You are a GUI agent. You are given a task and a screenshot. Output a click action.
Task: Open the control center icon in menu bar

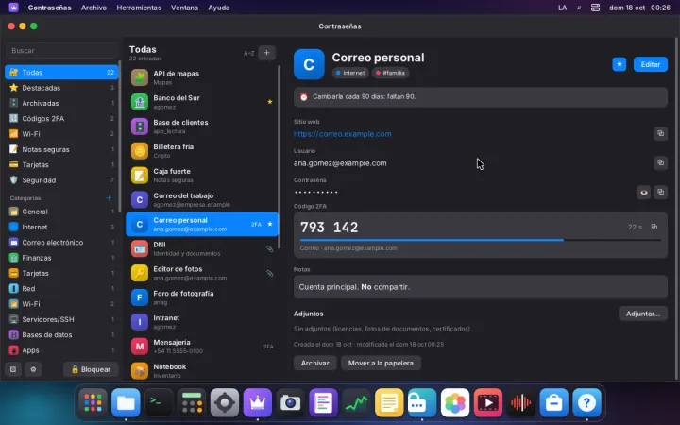pos(595,8)
